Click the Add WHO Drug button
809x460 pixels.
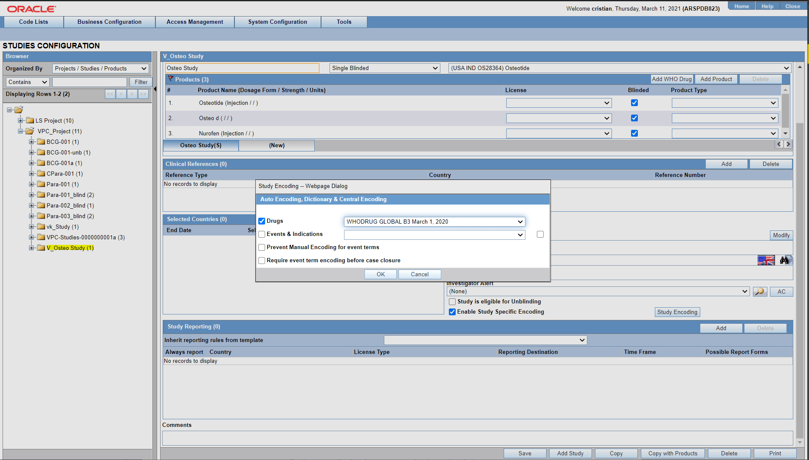tap(672, 79)
